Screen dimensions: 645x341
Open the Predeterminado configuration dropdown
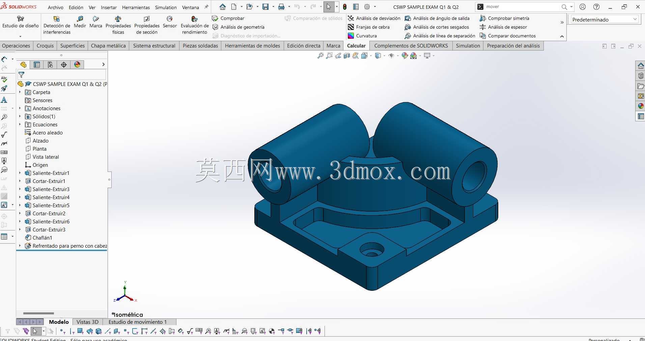(605, 20)
